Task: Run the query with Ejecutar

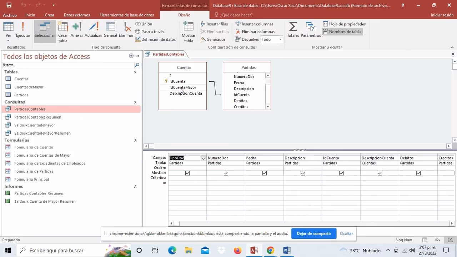Action: [23, 29]
